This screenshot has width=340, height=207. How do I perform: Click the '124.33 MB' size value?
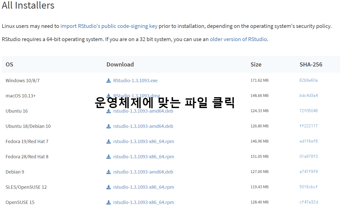click(x=259, y=111)
